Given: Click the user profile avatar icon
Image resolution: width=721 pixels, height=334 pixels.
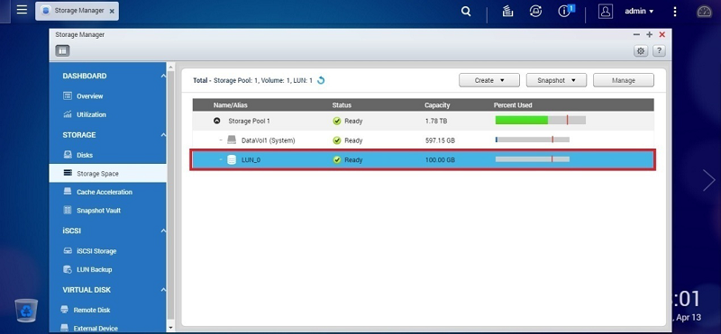Looking at the screenshot, I should 606,12.
